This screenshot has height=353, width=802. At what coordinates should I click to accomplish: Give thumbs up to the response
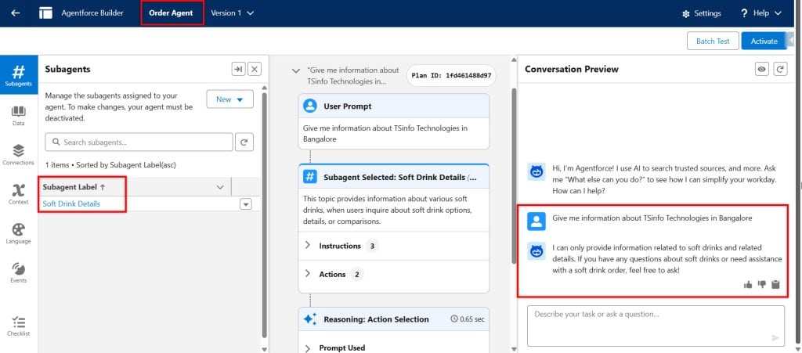[748, 285]
